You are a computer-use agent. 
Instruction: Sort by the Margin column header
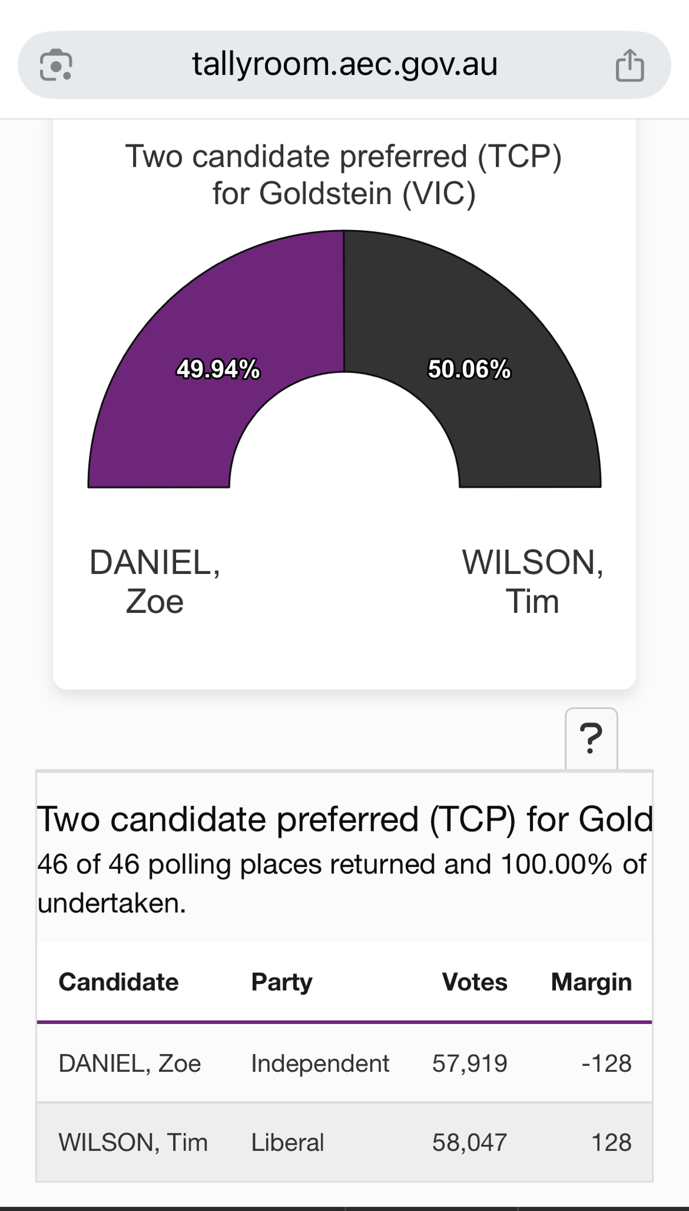click(x=591, y=982)
